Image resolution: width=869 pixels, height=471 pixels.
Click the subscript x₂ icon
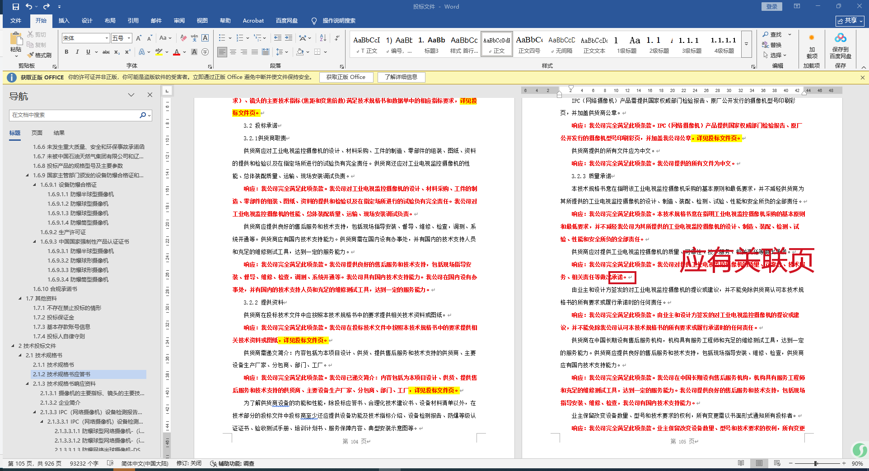[x=117, y=52]
